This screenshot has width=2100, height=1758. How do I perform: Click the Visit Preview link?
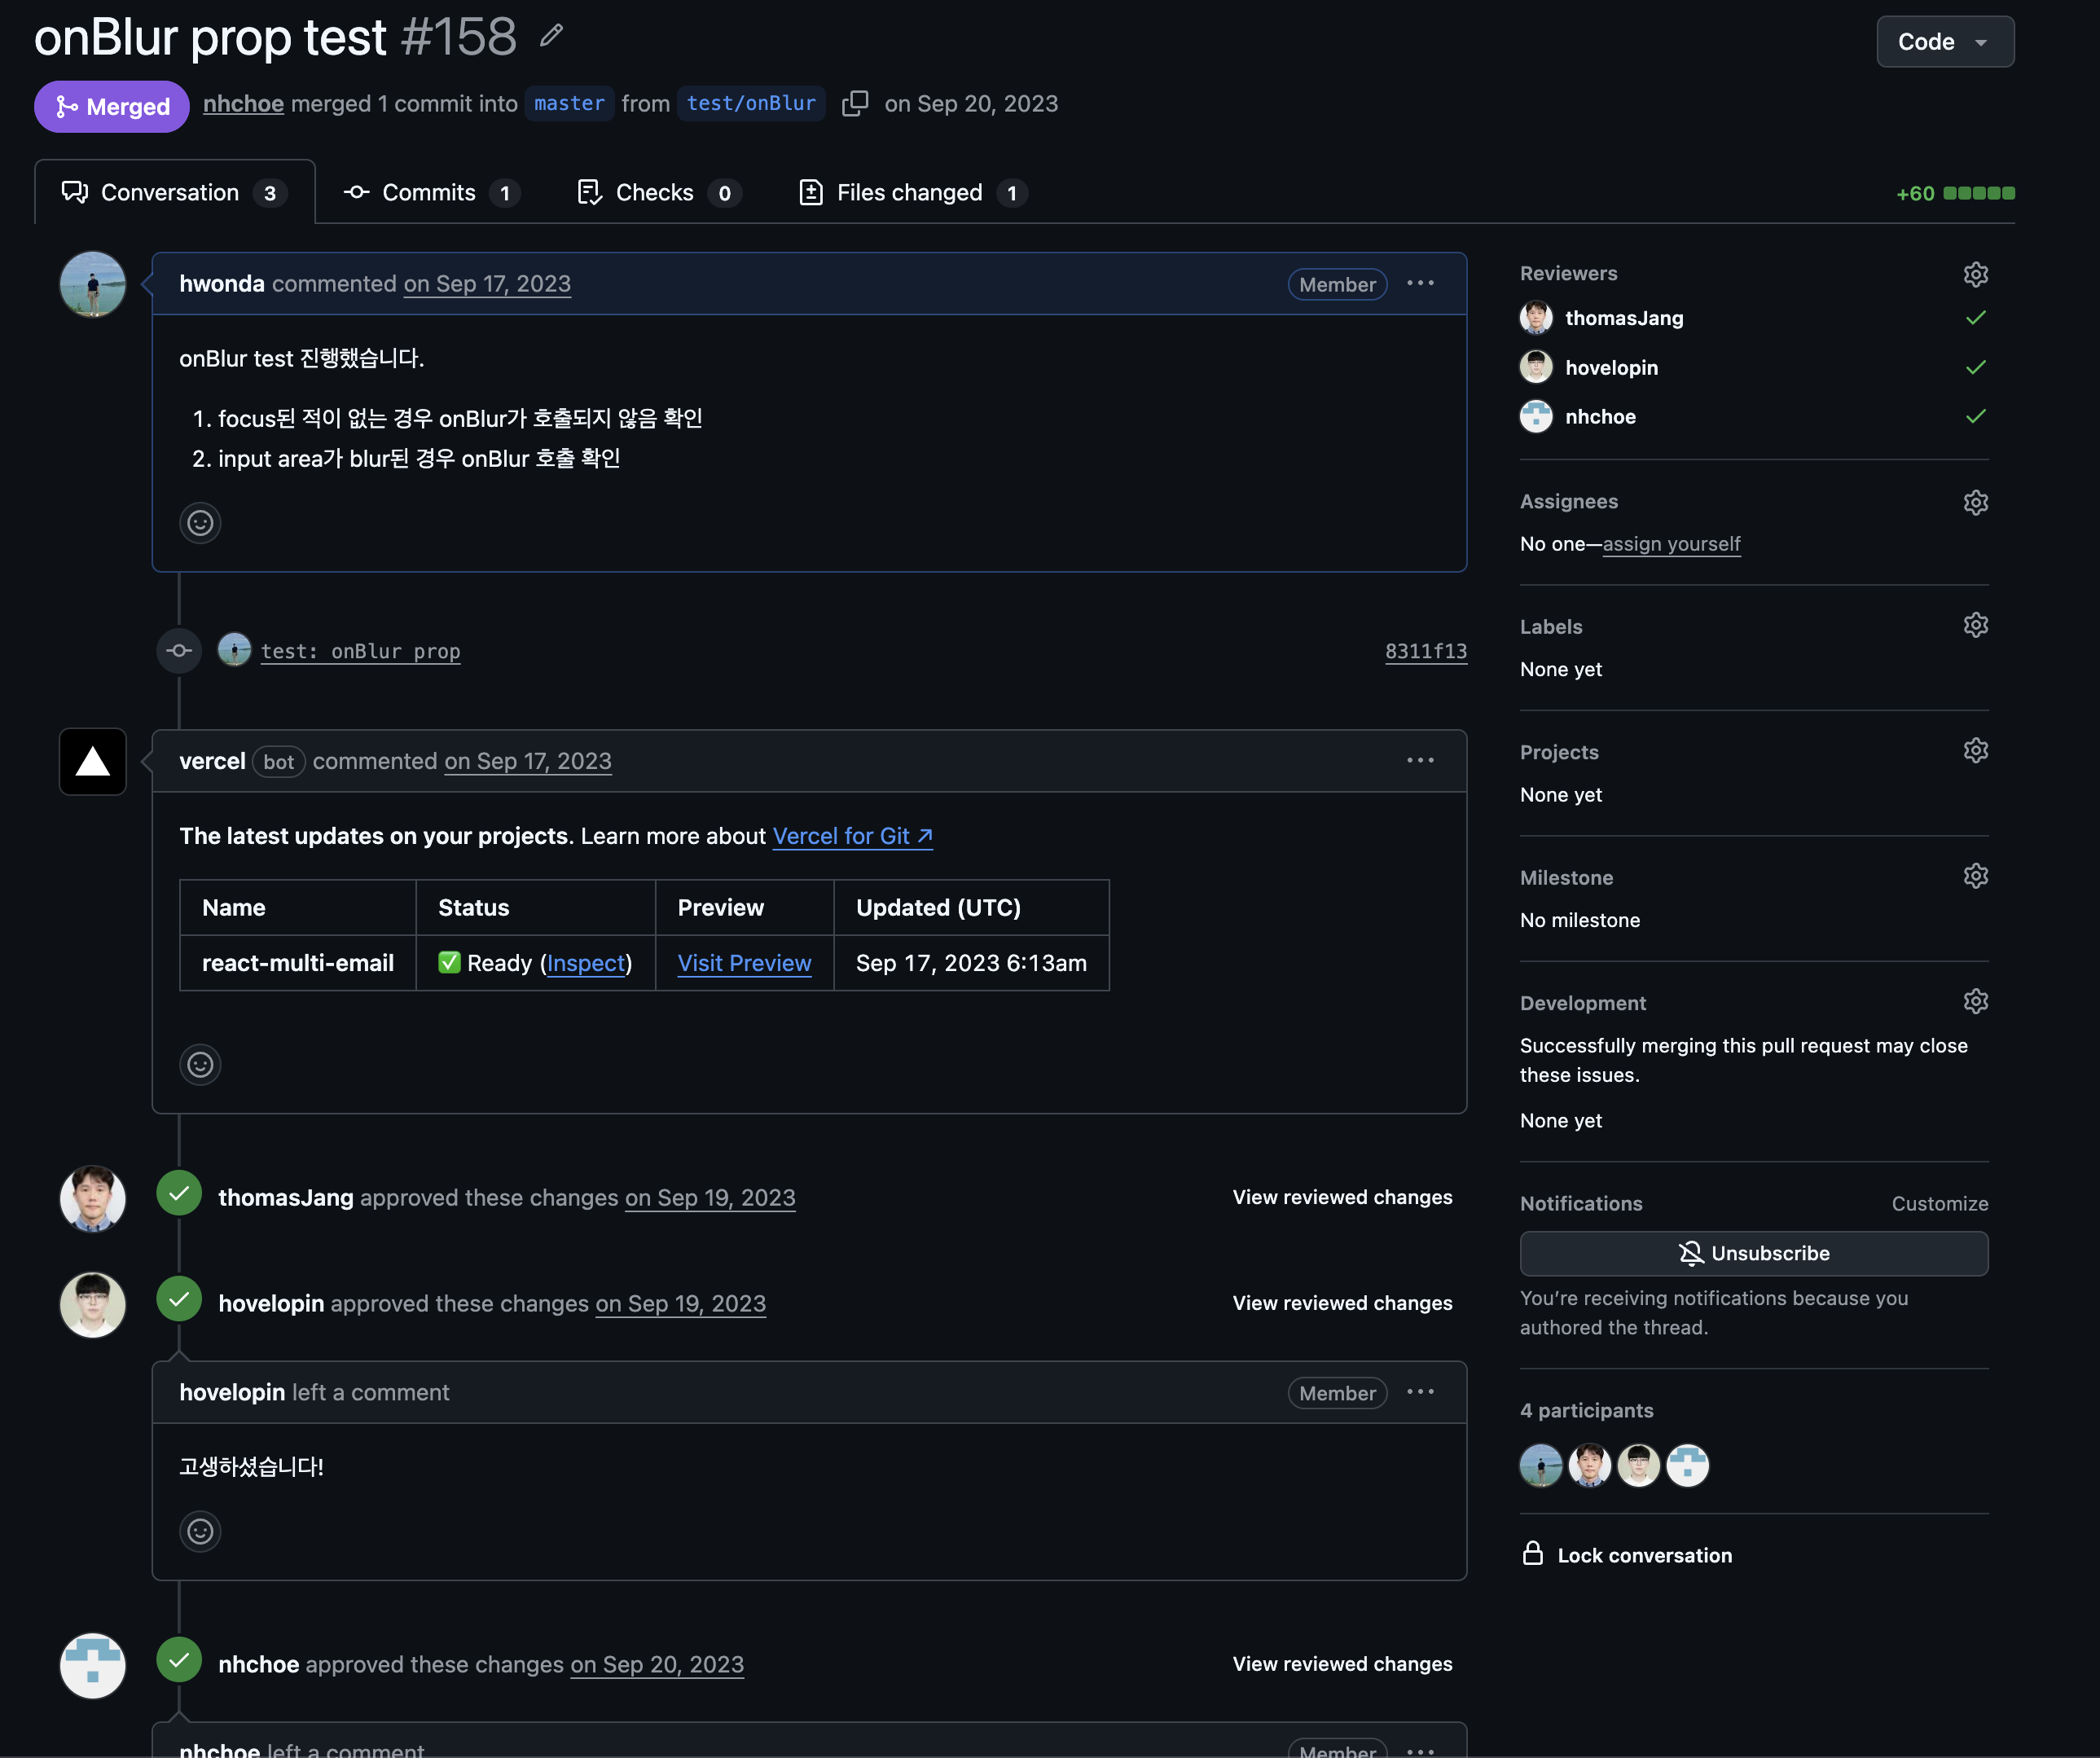744,963
